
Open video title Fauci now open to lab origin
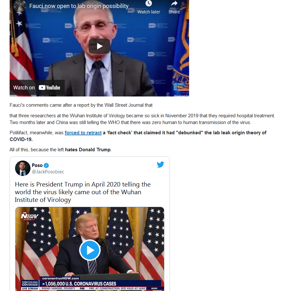pyautogui.click(x=79, y=6)
